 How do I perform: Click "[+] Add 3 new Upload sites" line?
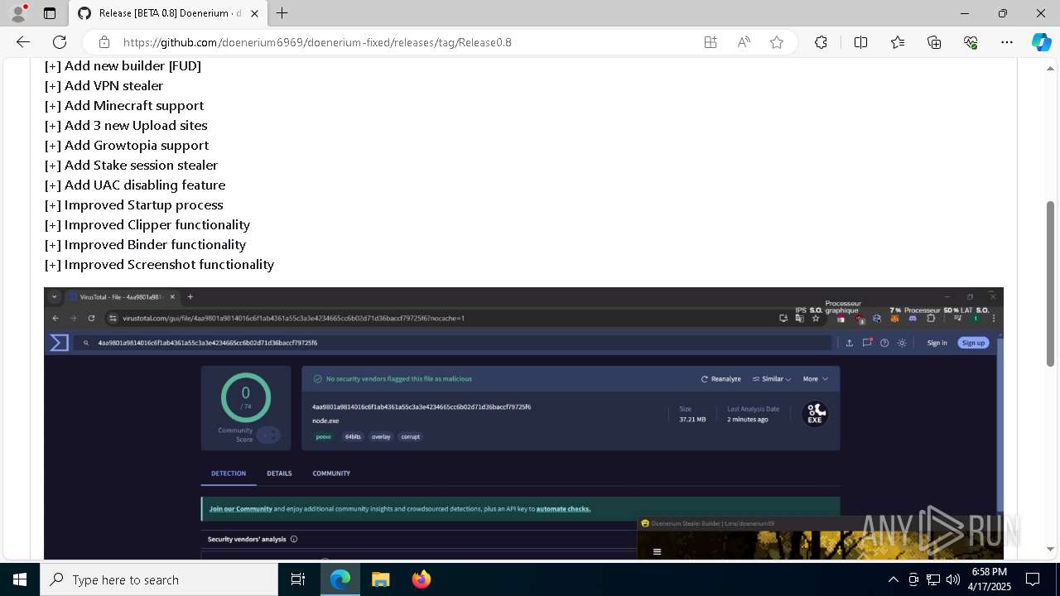[x=126, y=126]
